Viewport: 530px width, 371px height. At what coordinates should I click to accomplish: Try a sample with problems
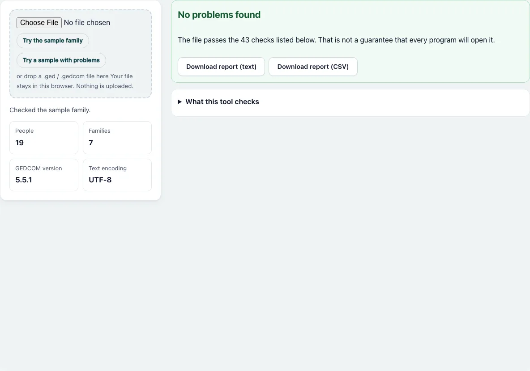(61, 60)
